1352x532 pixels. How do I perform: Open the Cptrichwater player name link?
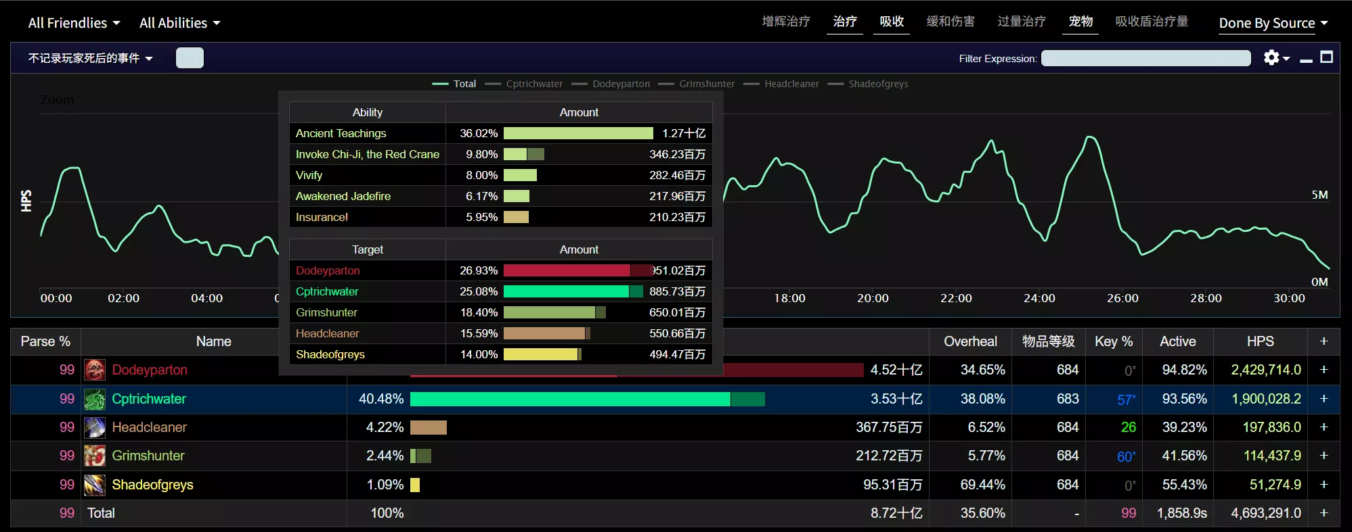coord(149,400)
